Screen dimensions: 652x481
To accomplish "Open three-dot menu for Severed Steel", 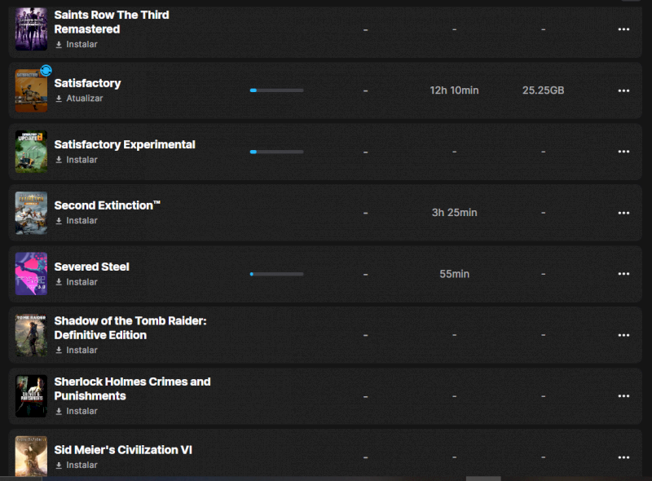I will [623, 274].
